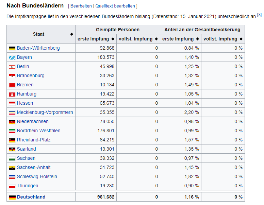Click the Bayern flag icon
This screenshot has width=264, height=205.
click(12, 57)
